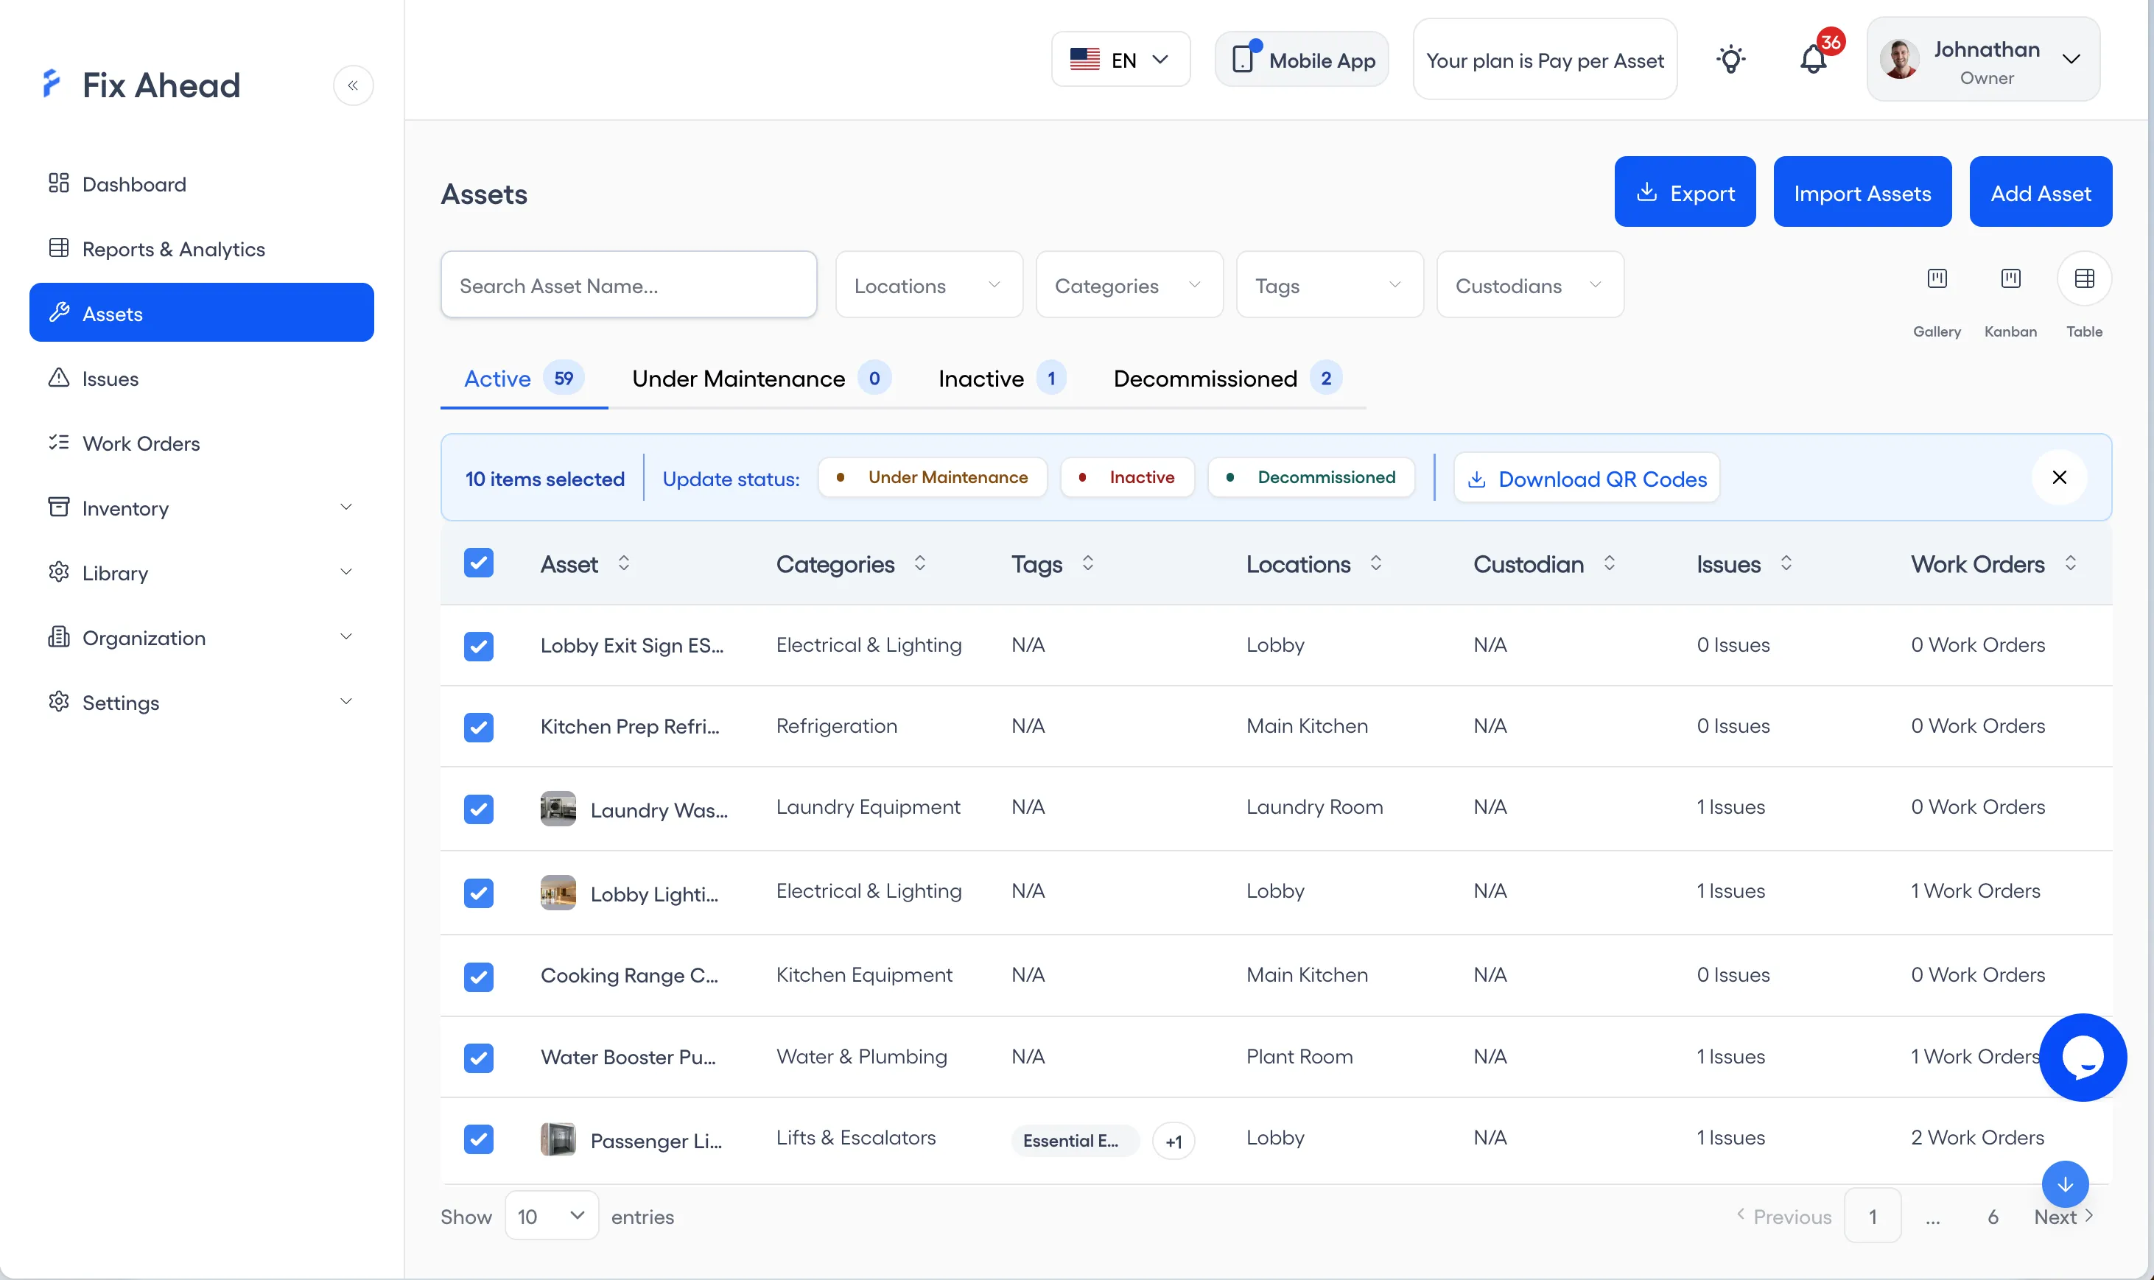Deselect the Laundry Was... row checkbox
The image size is (2154, 1280).
point(479,809)
